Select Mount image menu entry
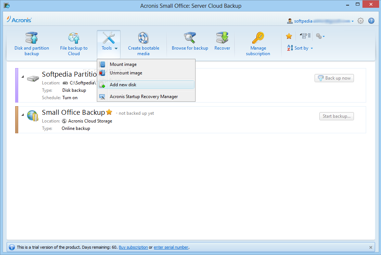381x255 pixels. [146, 64]
